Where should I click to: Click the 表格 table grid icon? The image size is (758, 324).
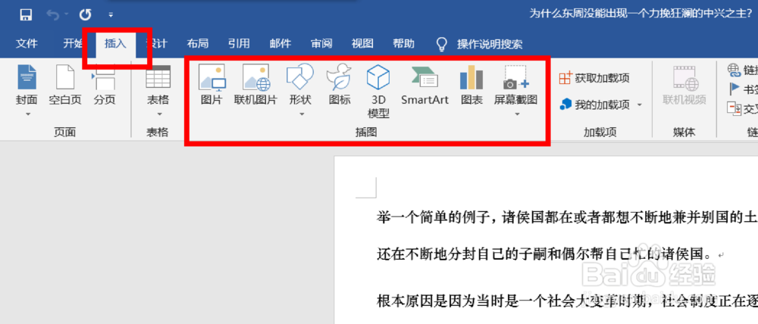point(158,76)
